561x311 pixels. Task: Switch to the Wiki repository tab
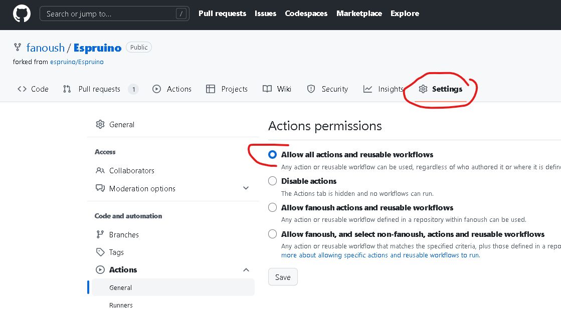coord(277,89)
